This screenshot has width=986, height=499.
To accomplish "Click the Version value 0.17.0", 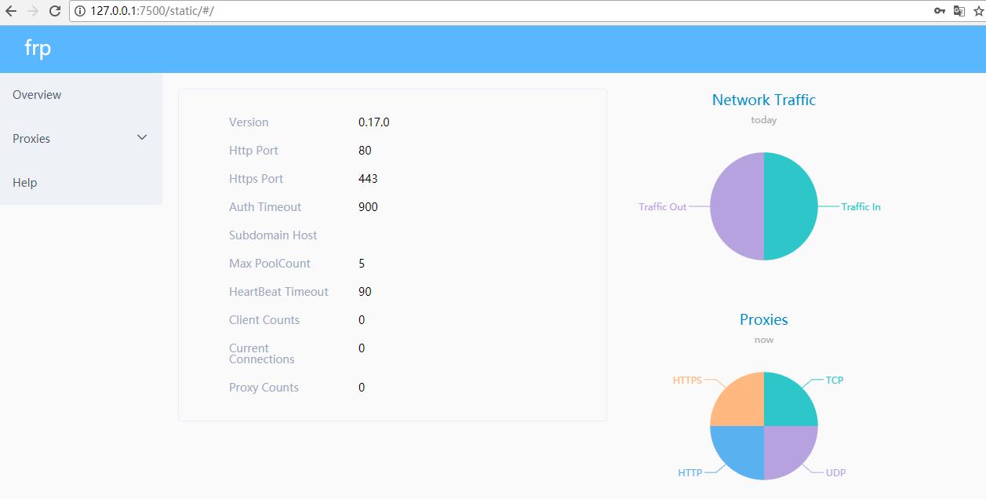I will click(x=374, y=122).
